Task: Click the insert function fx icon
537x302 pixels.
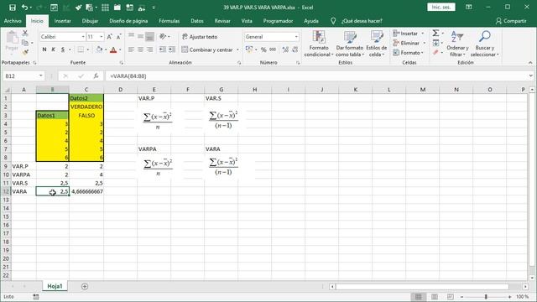Action: (x=96, y=76)
